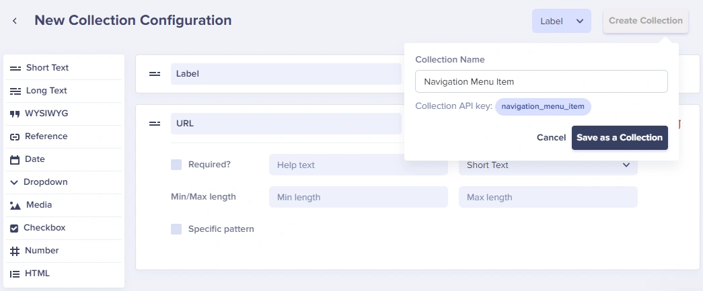Viewport: 703px width, 291px height.
Task: Choose the Reference link icon
Action: [x=15, y=137]
